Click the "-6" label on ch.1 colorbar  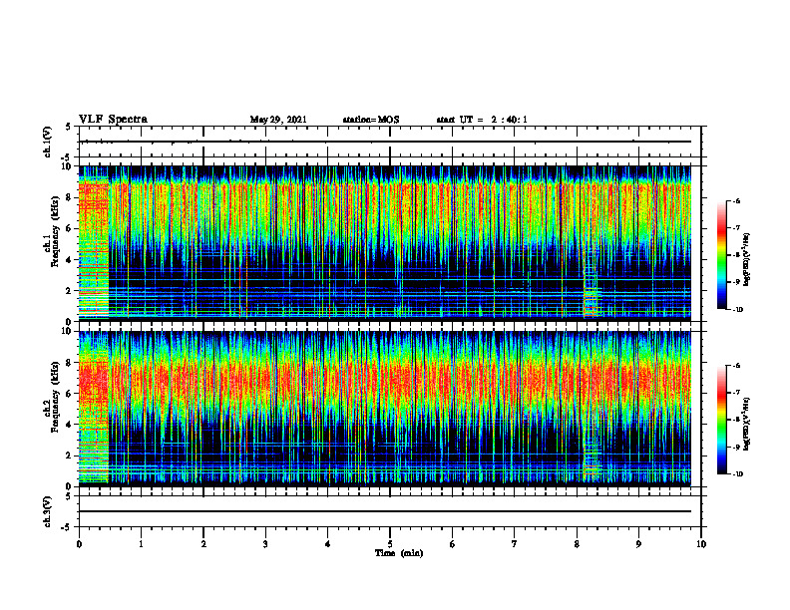pos(736,200)
